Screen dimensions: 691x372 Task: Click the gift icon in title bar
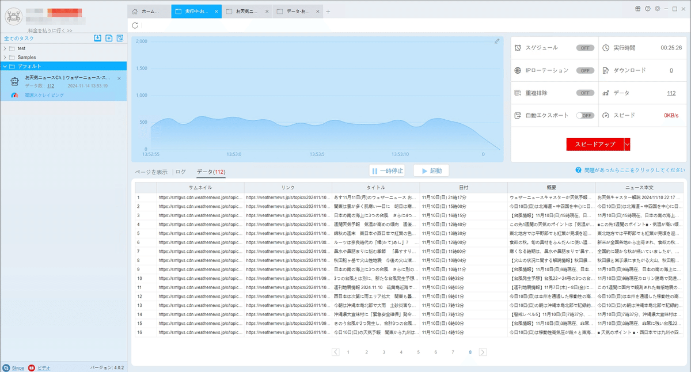(x=638, y=9)
